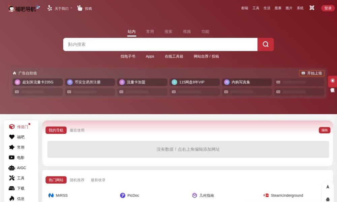The width and height of the screenshot is (337, 202).
Task: Visit the PicDoc website link
Action: [133, 195]
